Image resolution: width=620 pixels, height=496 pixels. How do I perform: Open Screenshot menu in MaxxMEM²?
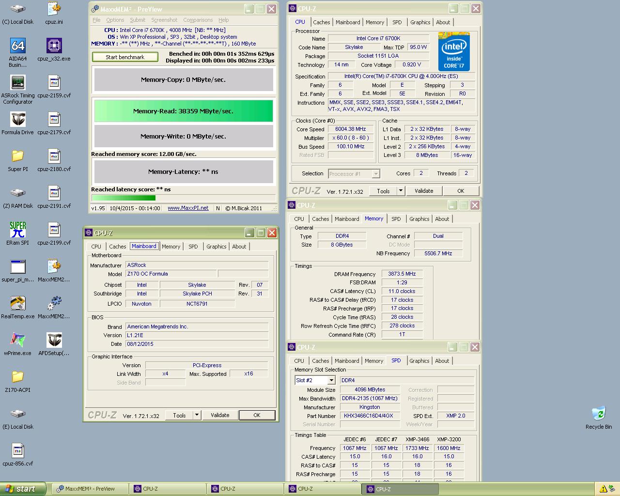(x=164, y=20)
